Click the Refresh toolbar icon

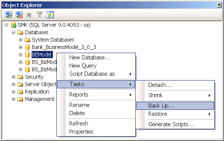50,15
